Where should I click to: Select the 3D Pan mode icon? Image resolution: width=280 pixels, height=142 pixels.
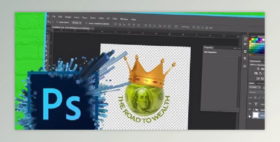click(x=203, y=28)
